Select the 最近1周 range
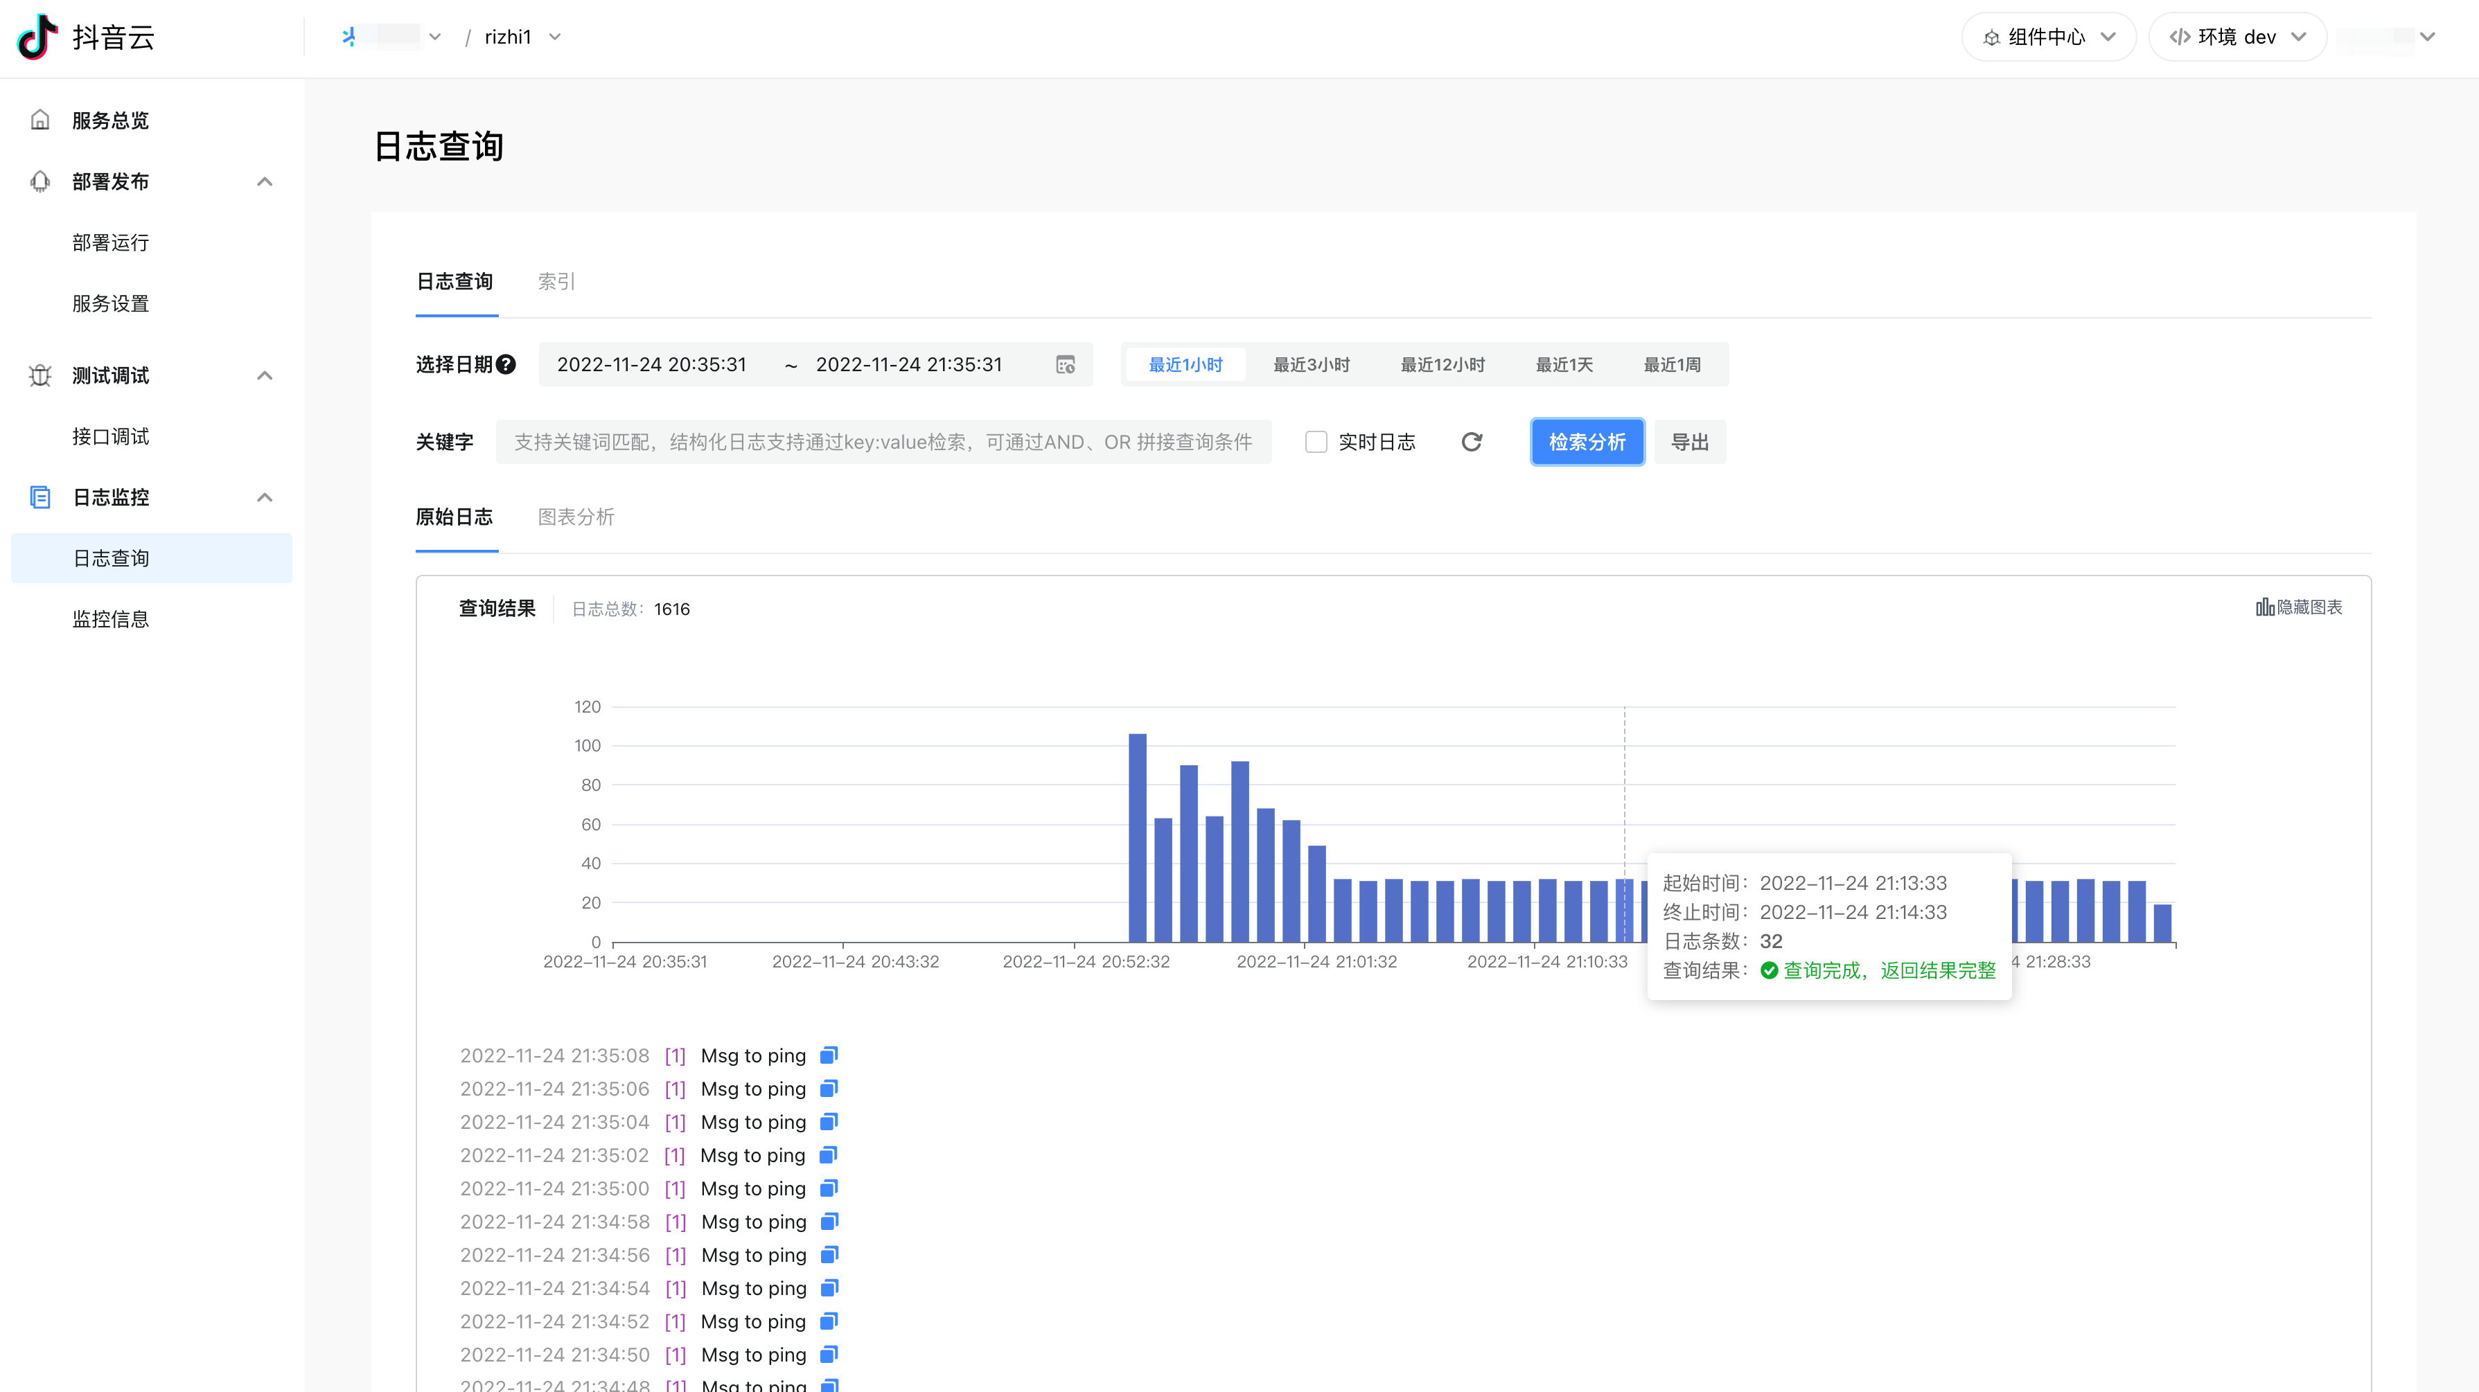 1673,364
